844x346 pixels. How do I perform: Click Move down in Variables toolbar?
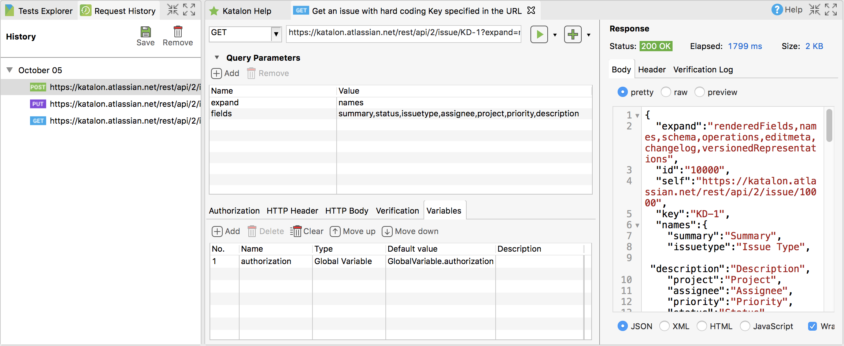pyautogui.click(x=410, y=231)
